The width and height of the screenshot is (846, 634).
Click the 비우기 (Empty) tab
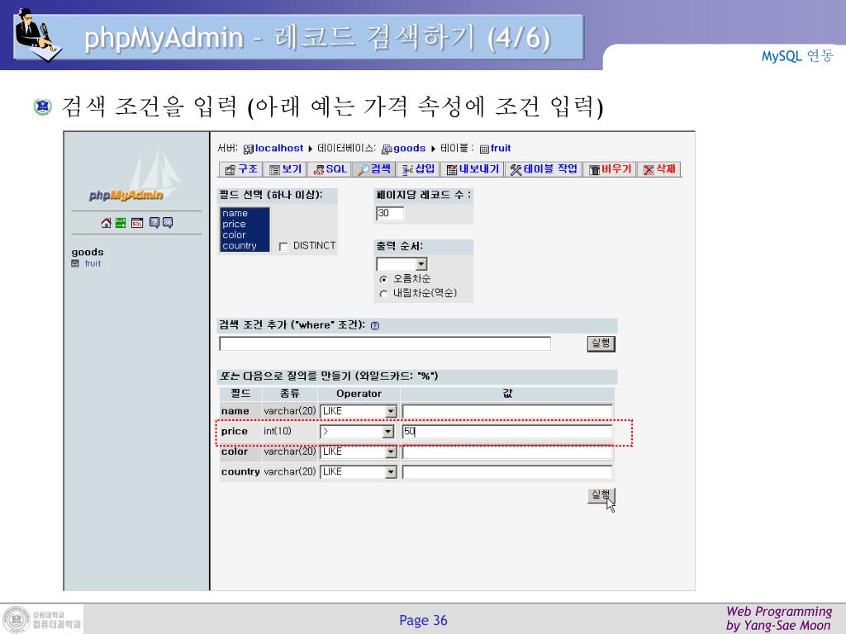click(611, 169)
